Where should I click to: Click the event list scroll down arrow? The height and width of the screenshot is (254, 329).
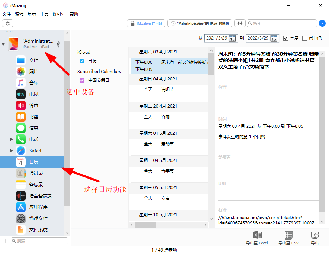(x=211, y=219)
